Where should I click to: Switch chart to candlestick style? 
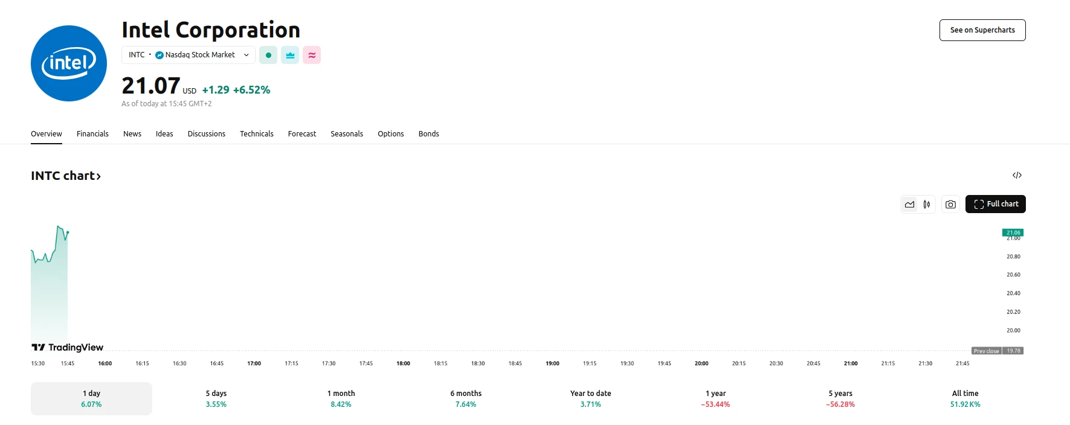point(927,204)
